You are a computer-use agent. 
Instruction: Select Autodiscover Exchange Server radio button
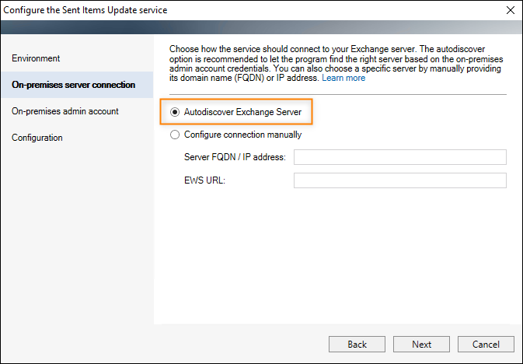tap(175, 112)
